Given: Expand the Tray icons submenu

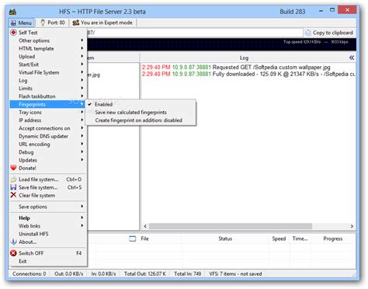Looking at the screenshot, I should point(47,113).
